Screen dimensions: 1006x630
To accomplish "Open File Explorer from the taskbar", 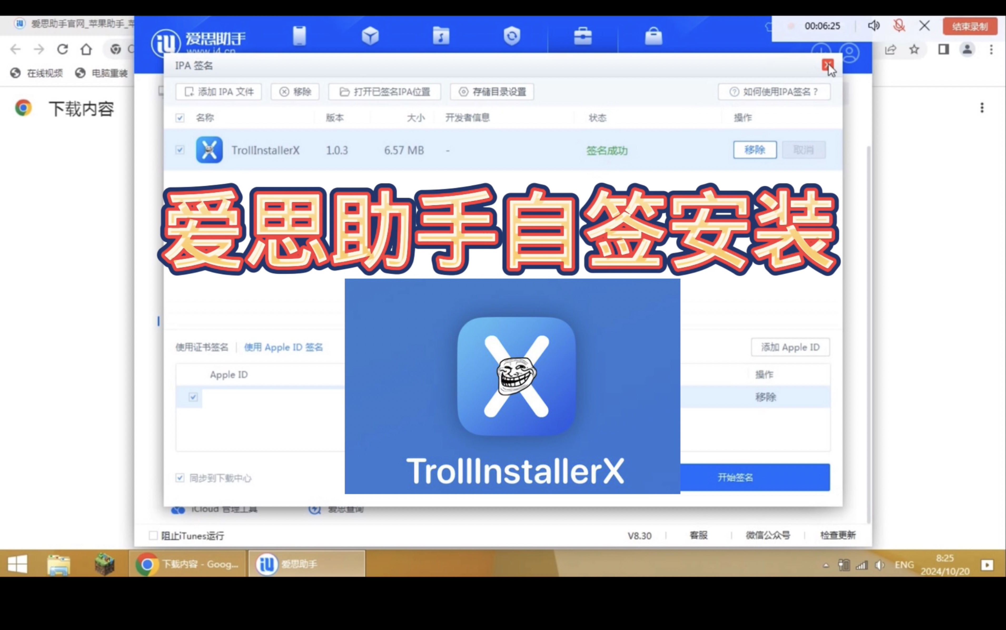I will point(59,565).
